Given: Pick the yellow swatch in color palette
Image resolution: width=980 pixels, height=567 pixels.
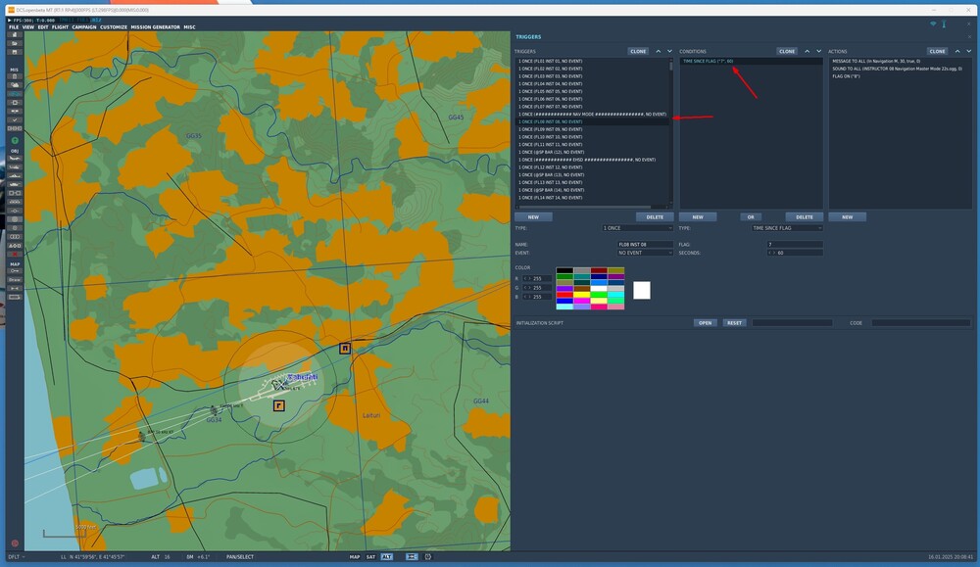Looking at the screenshot, I should click(x=581, y=294).
